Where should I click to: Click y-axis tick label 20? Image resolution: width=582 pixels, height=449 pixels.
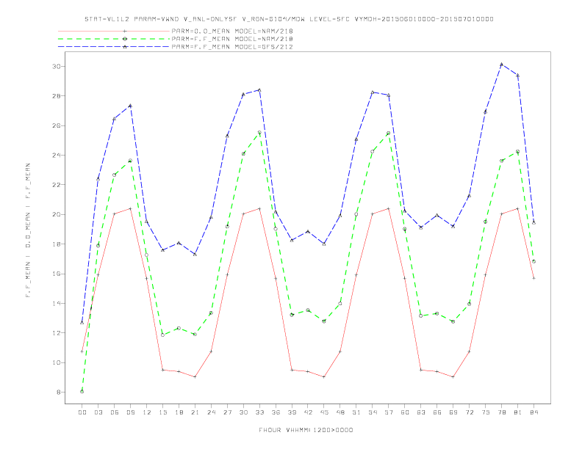57,214
